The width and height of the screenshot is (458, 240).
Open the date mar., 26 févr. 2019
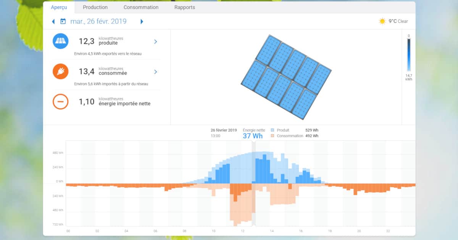point(98,21)
